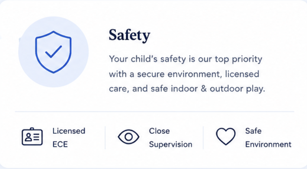Click the horizontal divider below the description
307x169 pixels.
pos(155,112)
